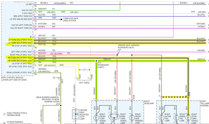Click the 'GRN/WHT' wire color on pin 26
The height and width of the screenshot is (124, 209).
click(x=42, y=9)
